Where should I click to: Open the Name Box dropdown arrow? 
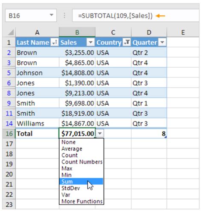(x=52, y=15)
